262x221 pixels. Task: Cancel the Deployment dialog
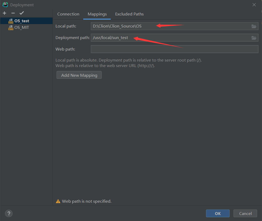(x=245, y=213)
